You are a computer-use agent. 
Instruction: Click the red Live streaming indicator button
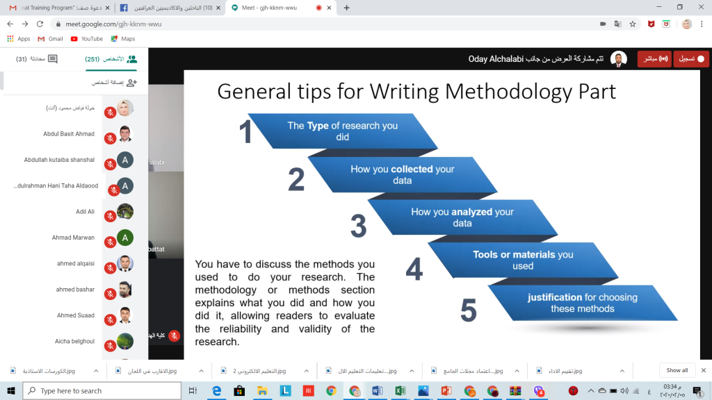click(654, 59)
